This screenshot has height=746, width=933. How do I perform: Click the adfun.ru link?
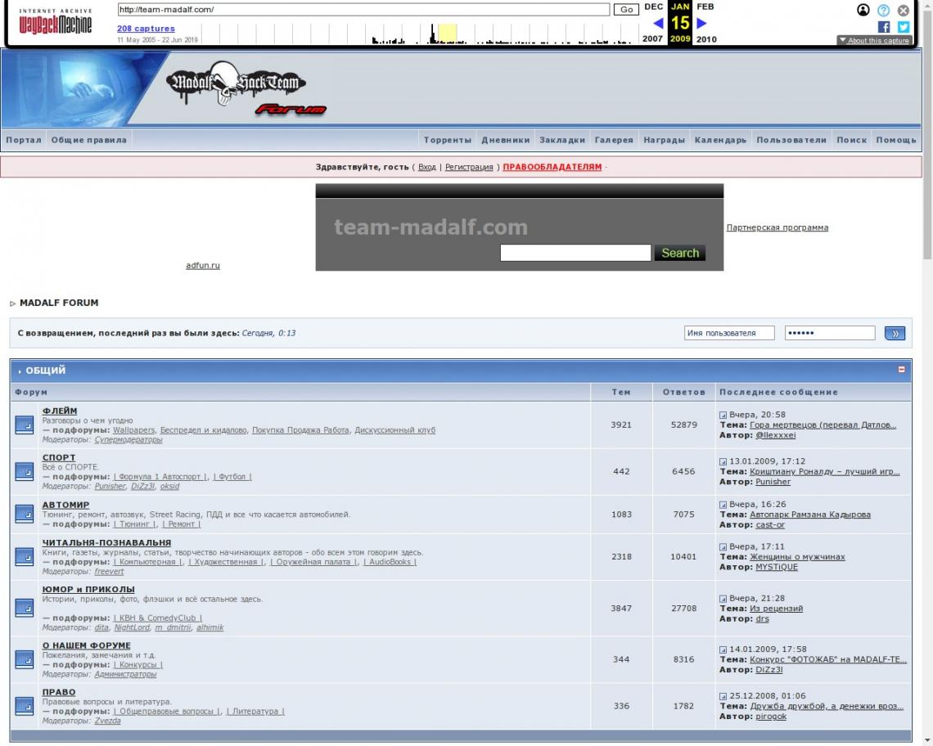pos(203,265)
